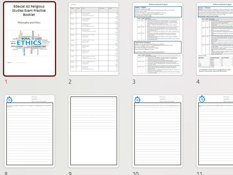This screenshot has width=233, height=175.
Task: Click the Name line on slide 1
Action: [16, 63]
